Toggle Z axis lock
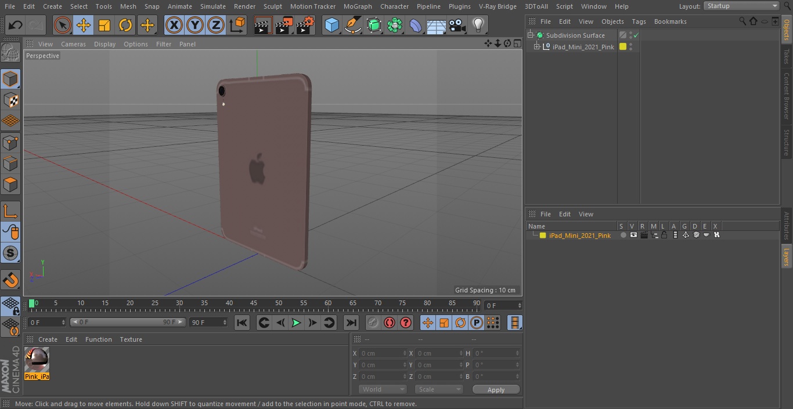 (x=216, y=25)
